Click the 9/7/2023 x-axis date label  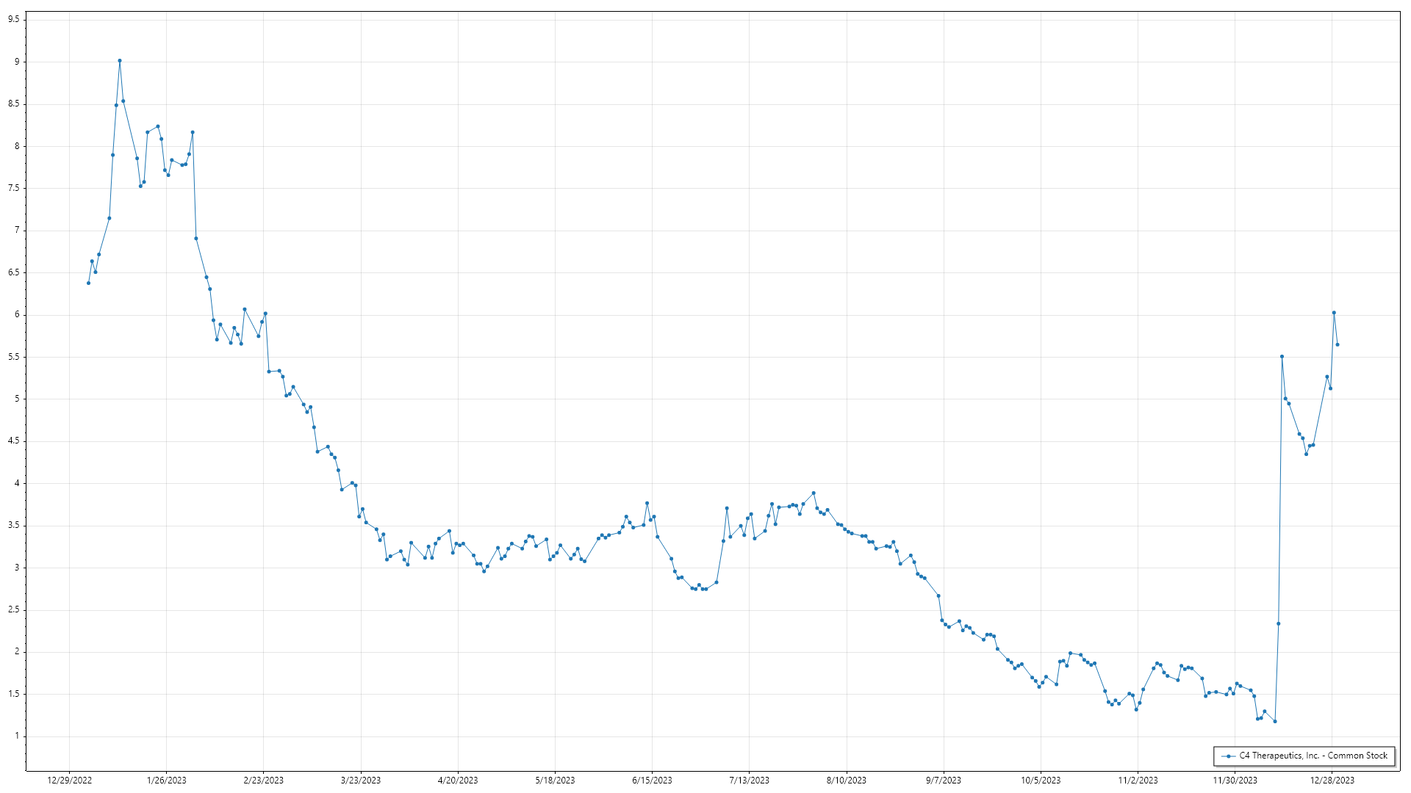pos(944,781)
